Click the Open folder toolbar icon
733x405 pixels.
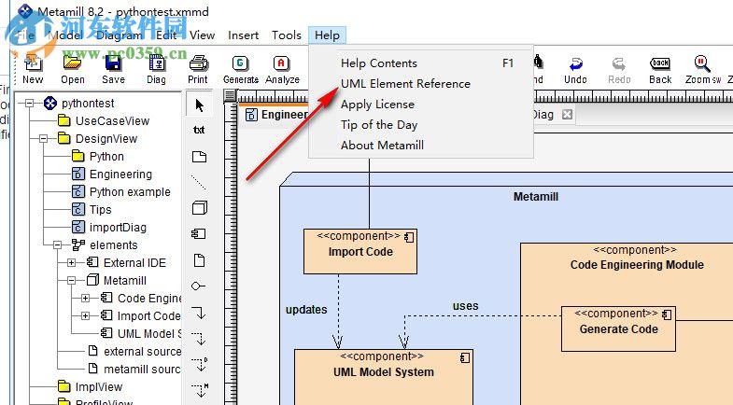coord(73,63)
